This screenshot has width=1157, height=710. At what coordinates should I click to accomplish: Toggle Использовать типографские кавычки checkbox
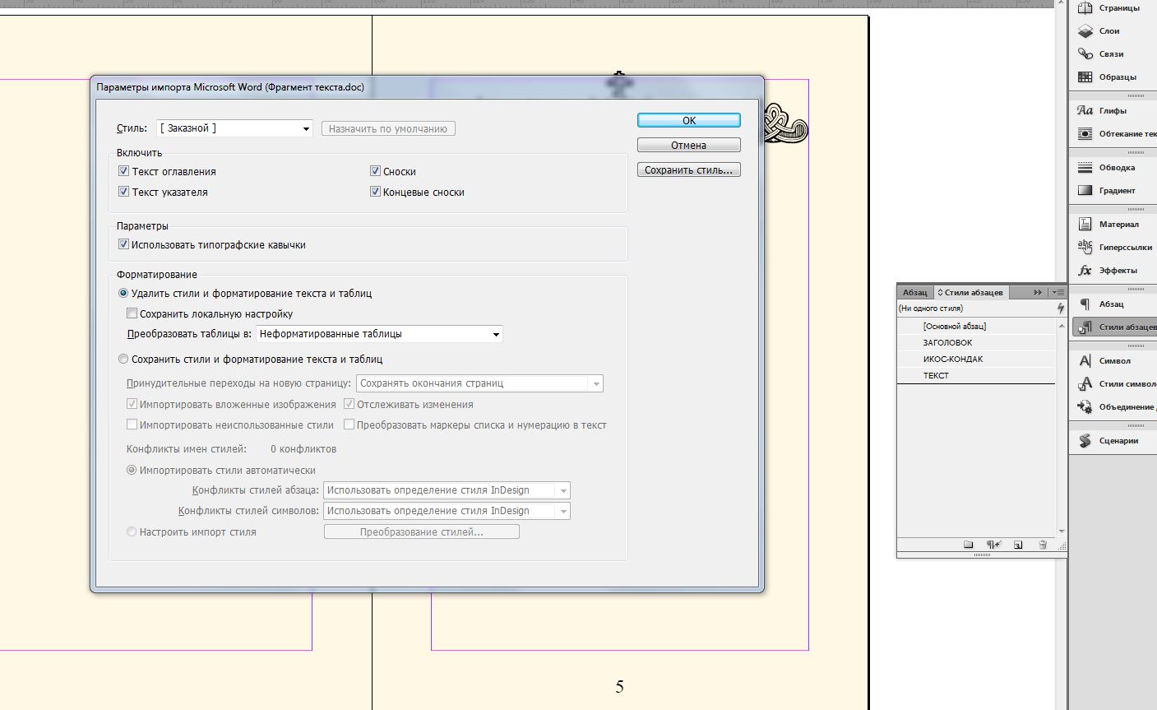(123, 244)
